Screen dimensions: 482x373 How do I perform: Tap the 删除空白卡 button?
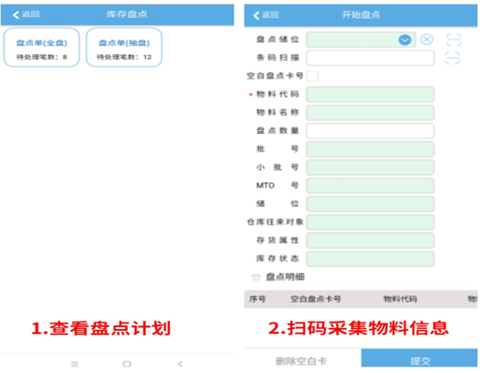[302, 361]
